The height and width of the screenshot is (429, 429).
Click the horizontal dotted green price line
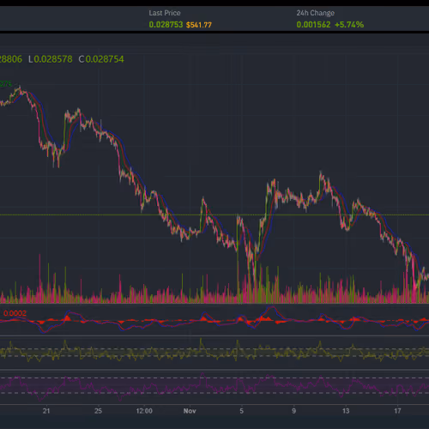point(214,214)
